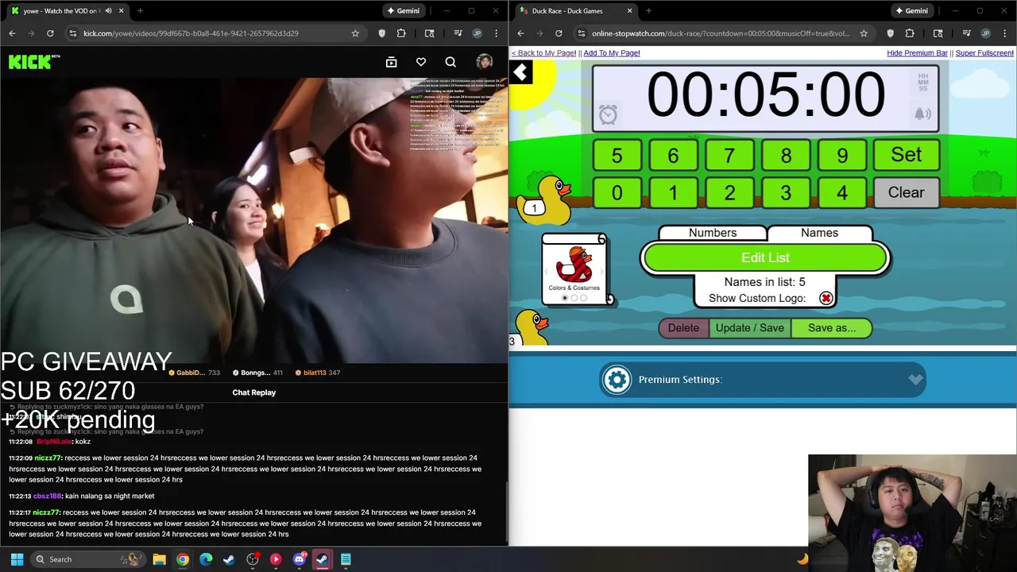Open profile JP icon in Kick window
The height and width of the screenshot is (572, 1017).
[477, 33]
